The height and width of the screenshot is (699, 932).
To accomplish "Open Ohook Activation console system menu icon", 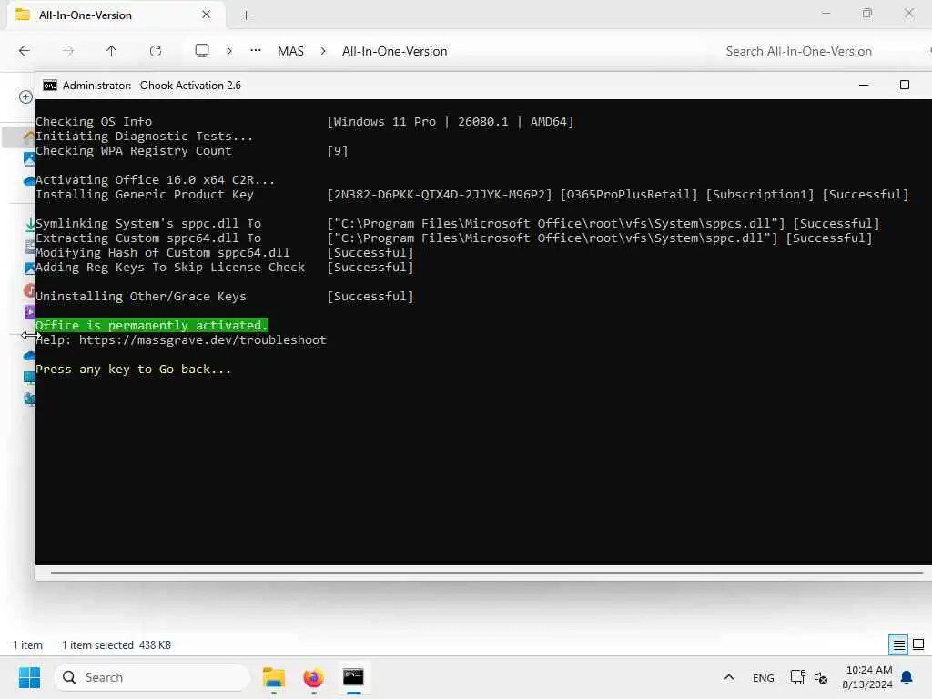I will [50, 86].
